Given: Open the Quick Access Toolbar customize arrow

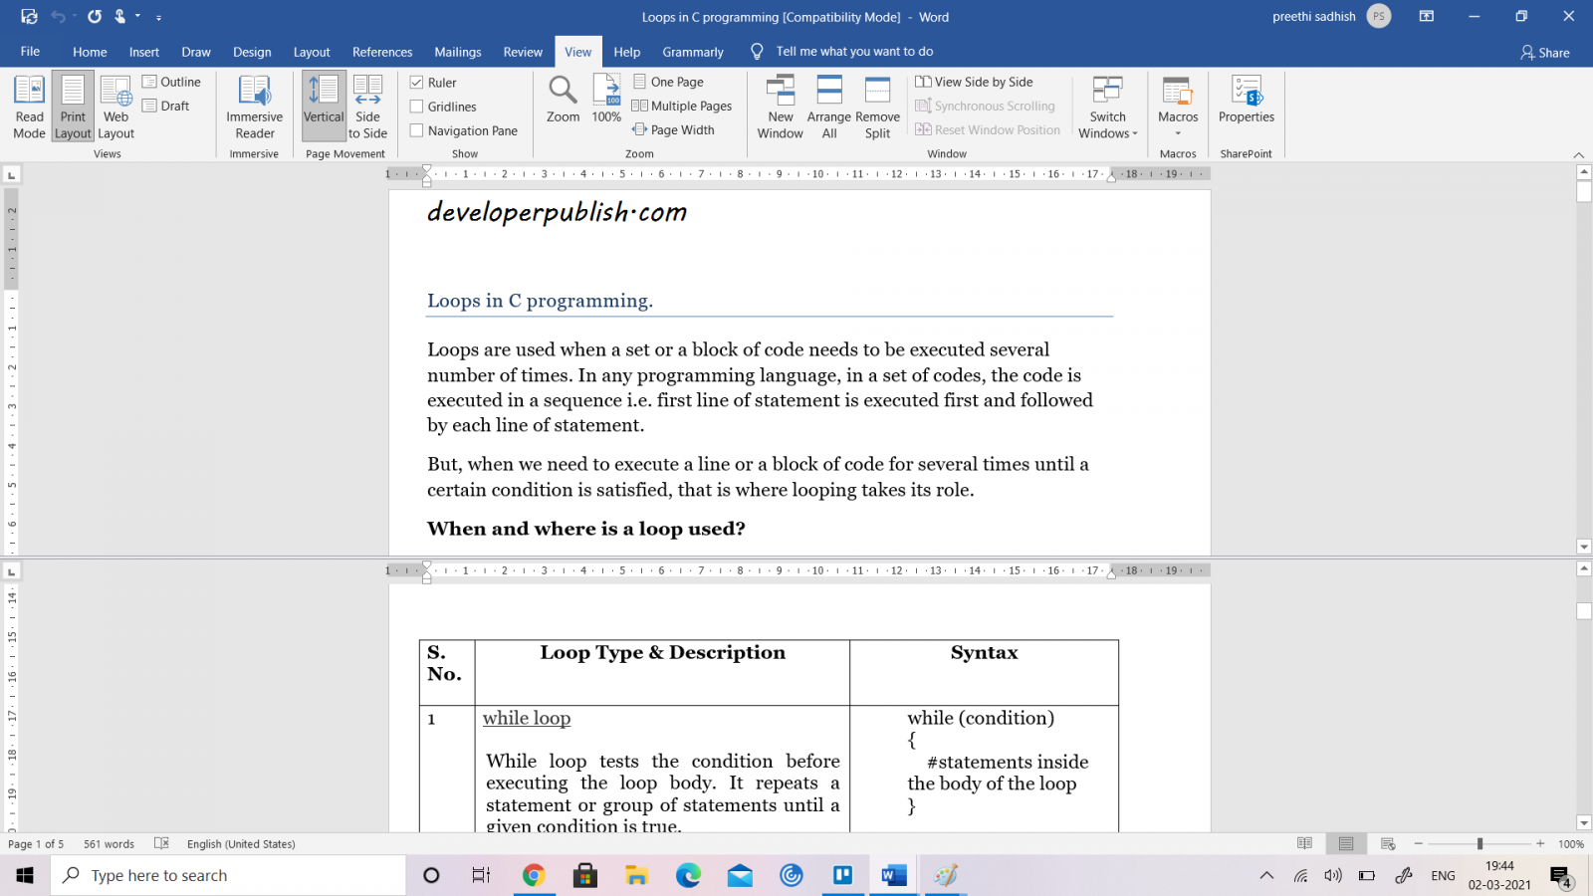Looking at the screenshot, I should point(157,17).
